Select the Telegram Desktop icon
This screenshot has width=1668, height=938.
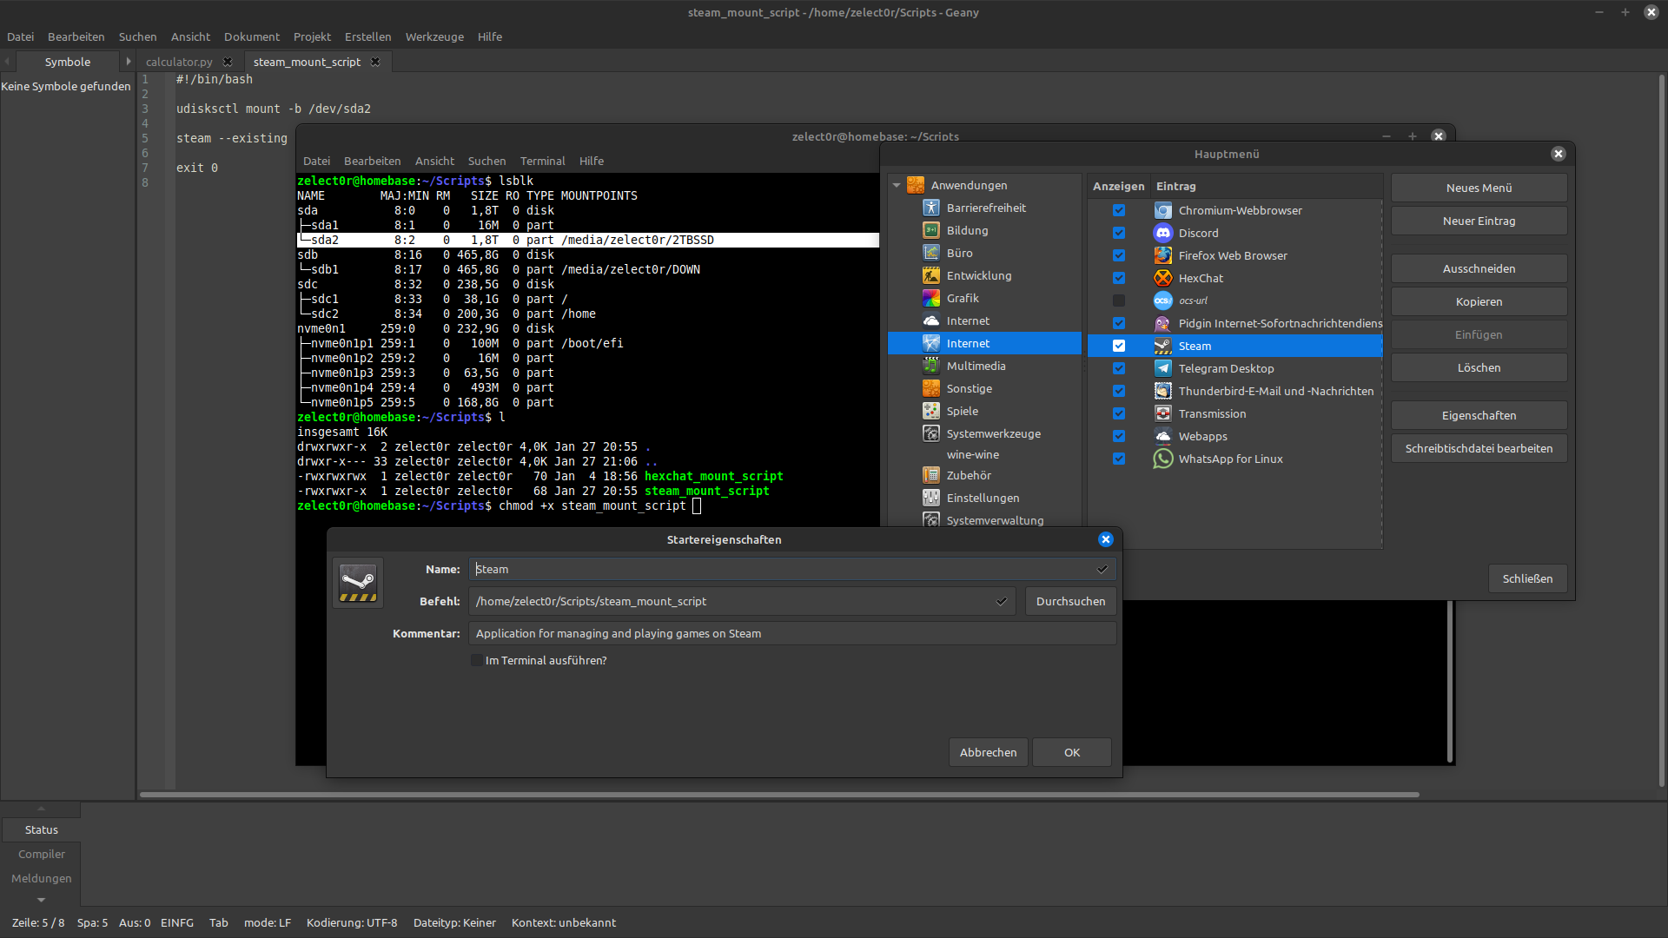[x=1162, y=368]
